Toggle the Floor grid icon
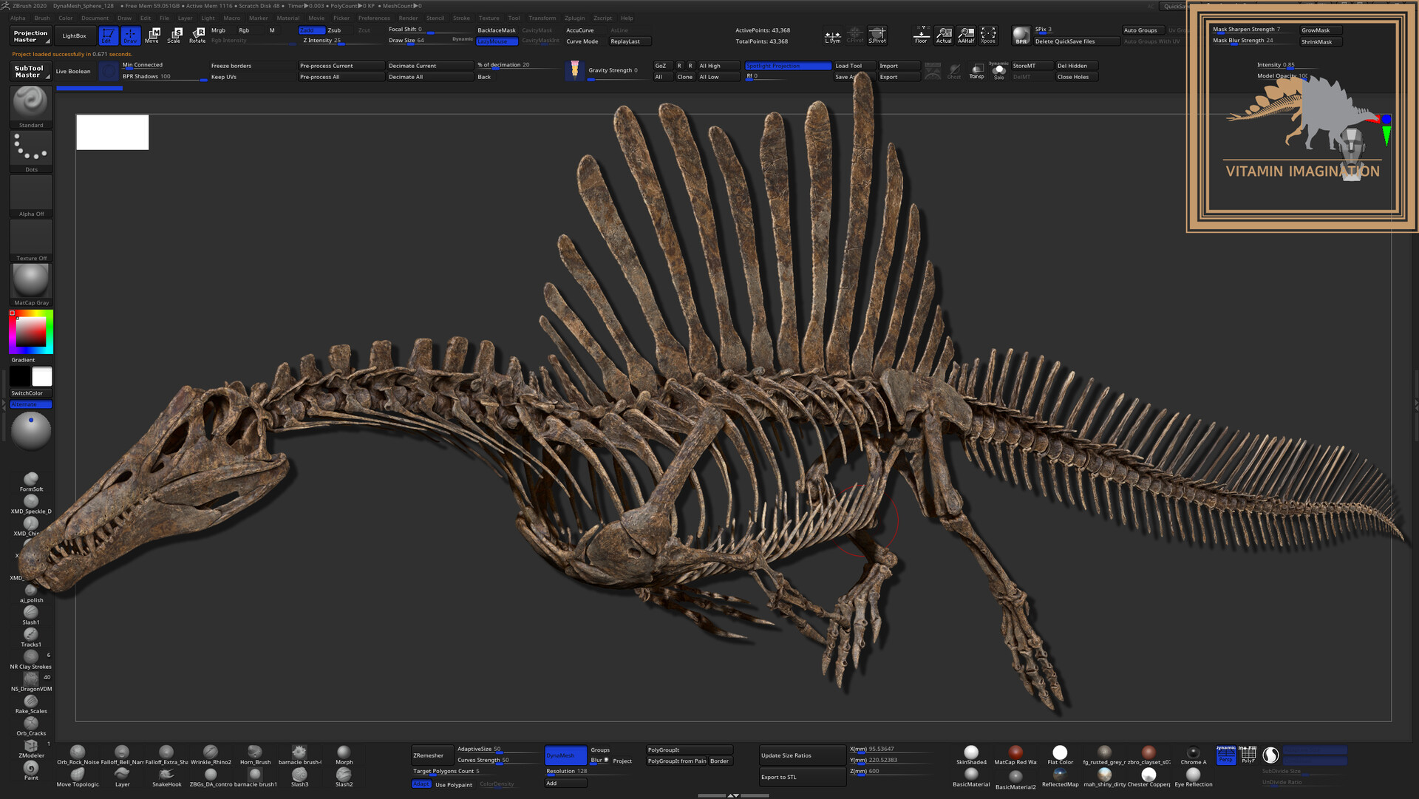Screen dimensions: 1419x799 (x=922, y=35)
